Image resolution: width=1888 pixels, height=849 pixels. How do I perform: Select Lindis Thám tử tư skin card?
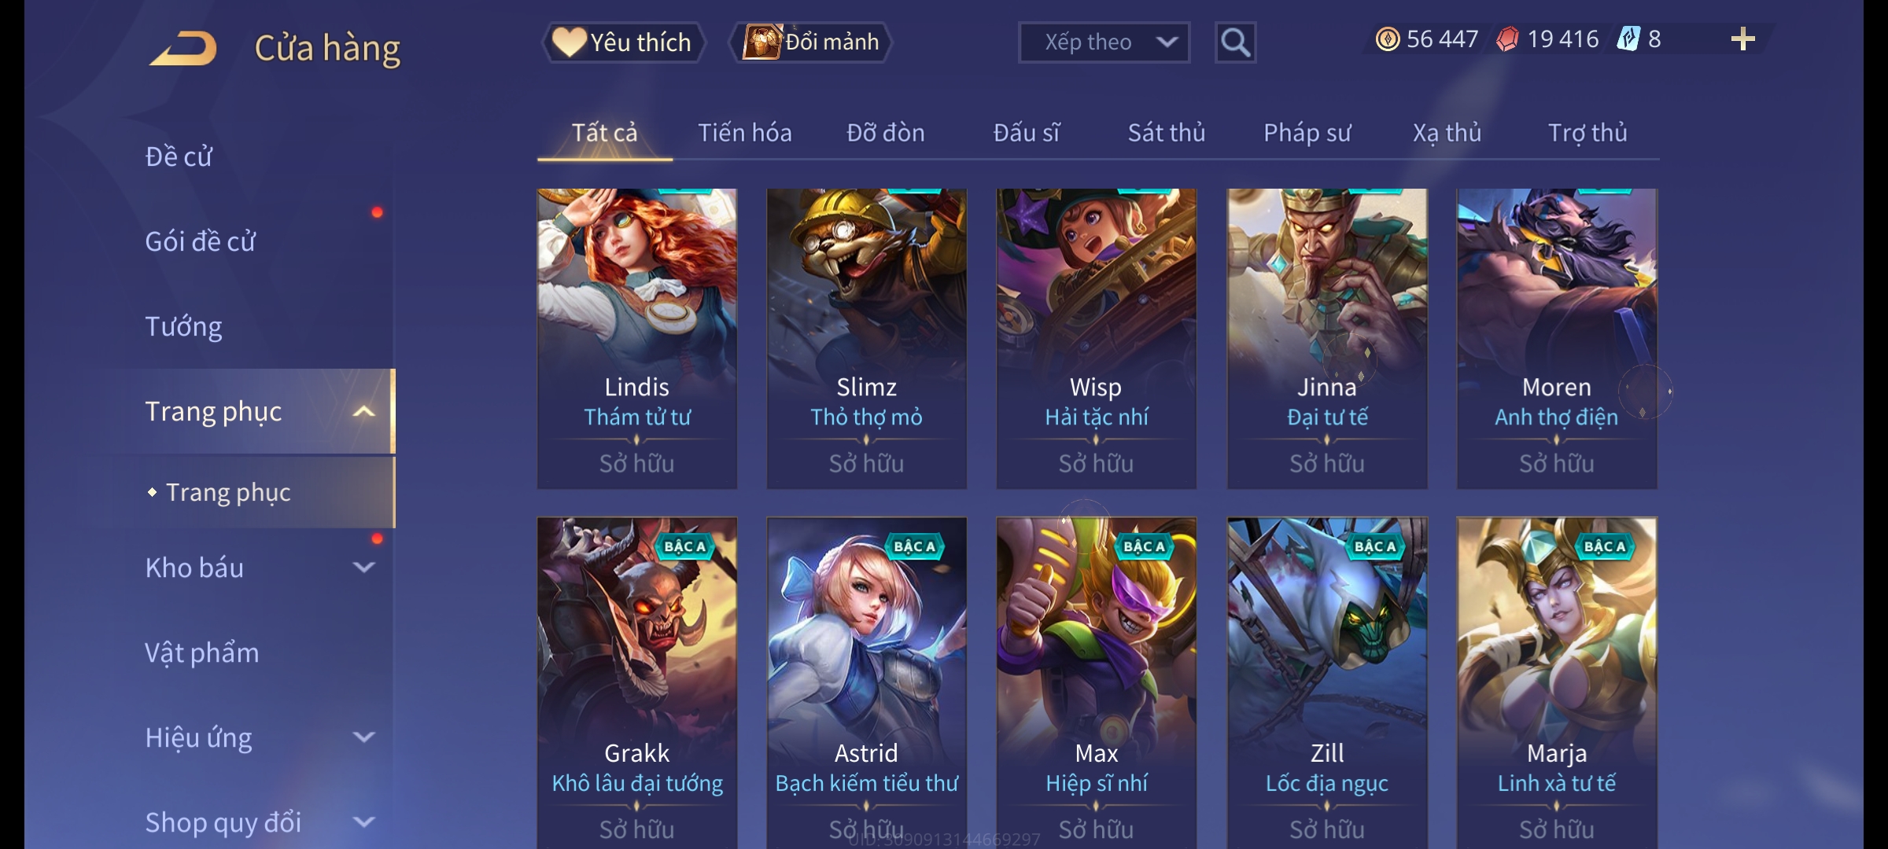[x=637, y=338]
